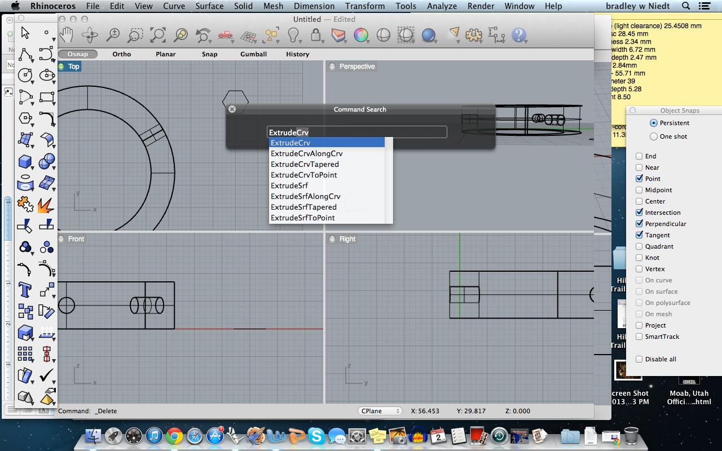722x451 pixels.
Task: Choose ExtrudeSrf from the suggestion list
Action: pyautogui.click(x=327, y=185)
